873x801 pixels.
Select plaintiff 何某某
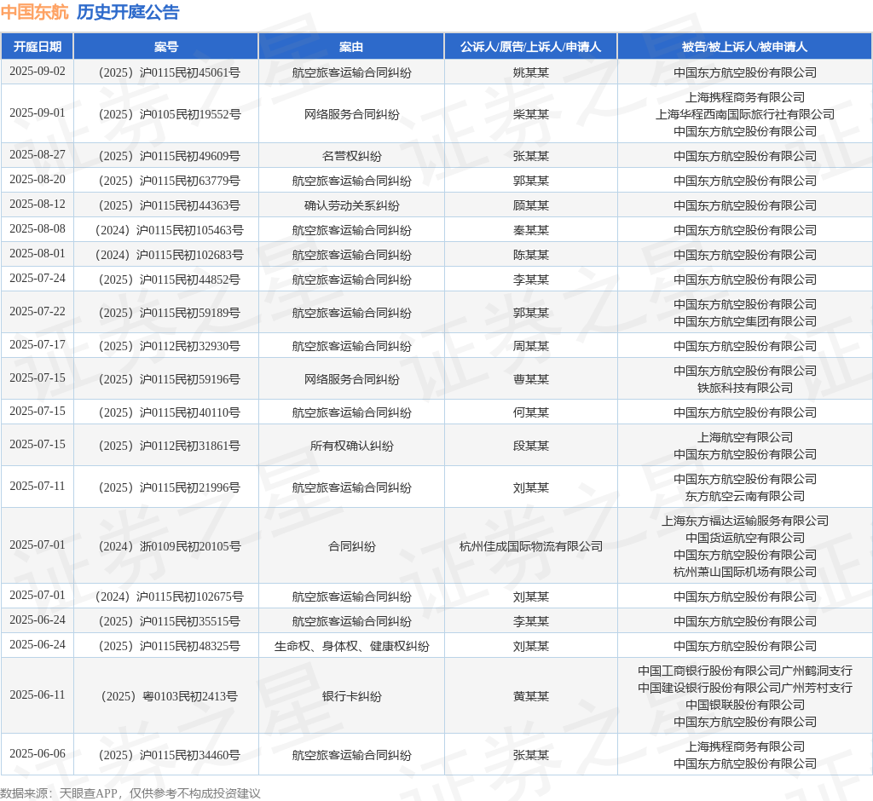tap(530, 412)
